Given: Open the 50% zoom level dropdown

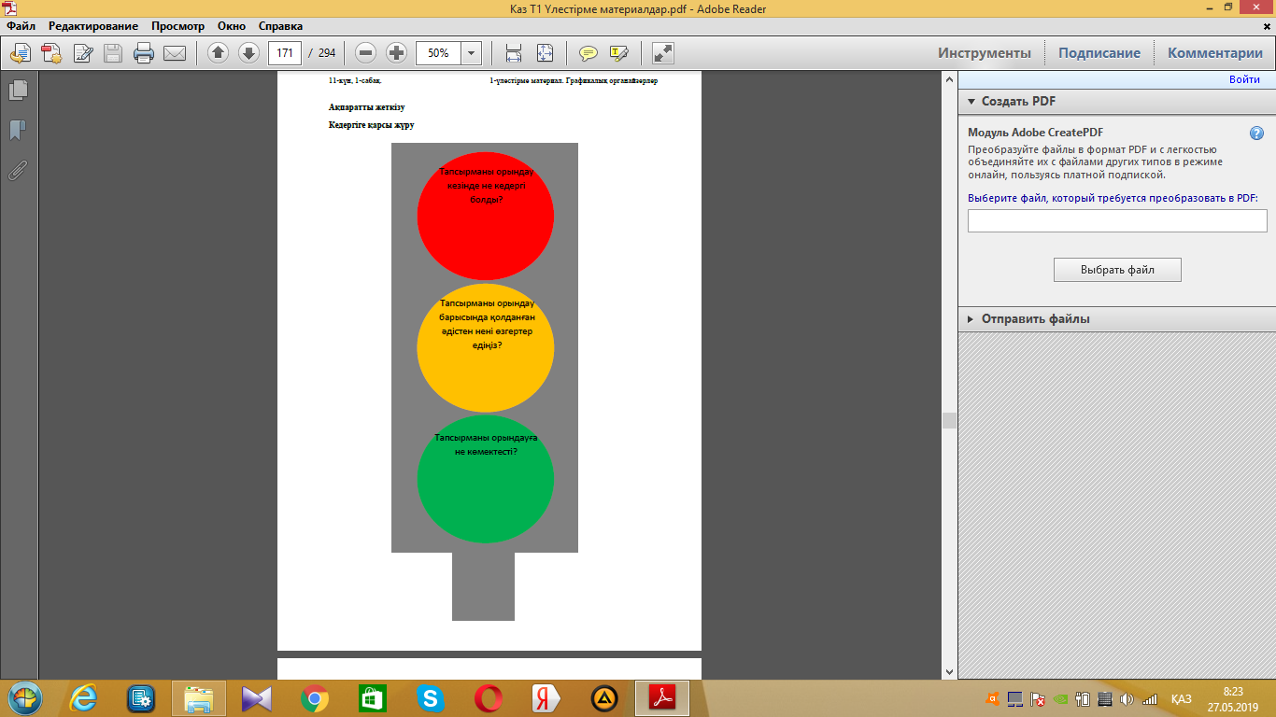Looking at the screenshot, I should 471,53.
